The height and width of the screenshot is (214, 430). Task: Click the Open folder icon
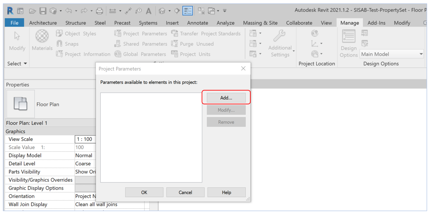tap(33, 11)
